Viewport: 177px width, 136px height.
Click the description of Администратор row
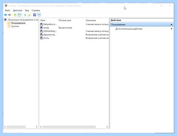tap(97, 34)
